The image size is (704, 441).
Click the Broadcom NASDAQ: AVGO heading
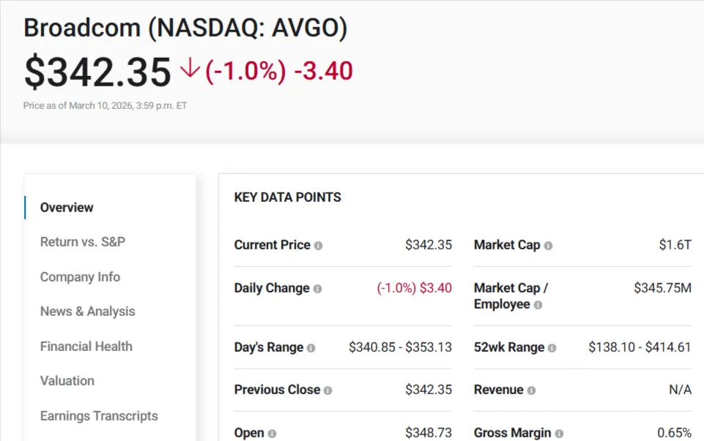point(185,28)
